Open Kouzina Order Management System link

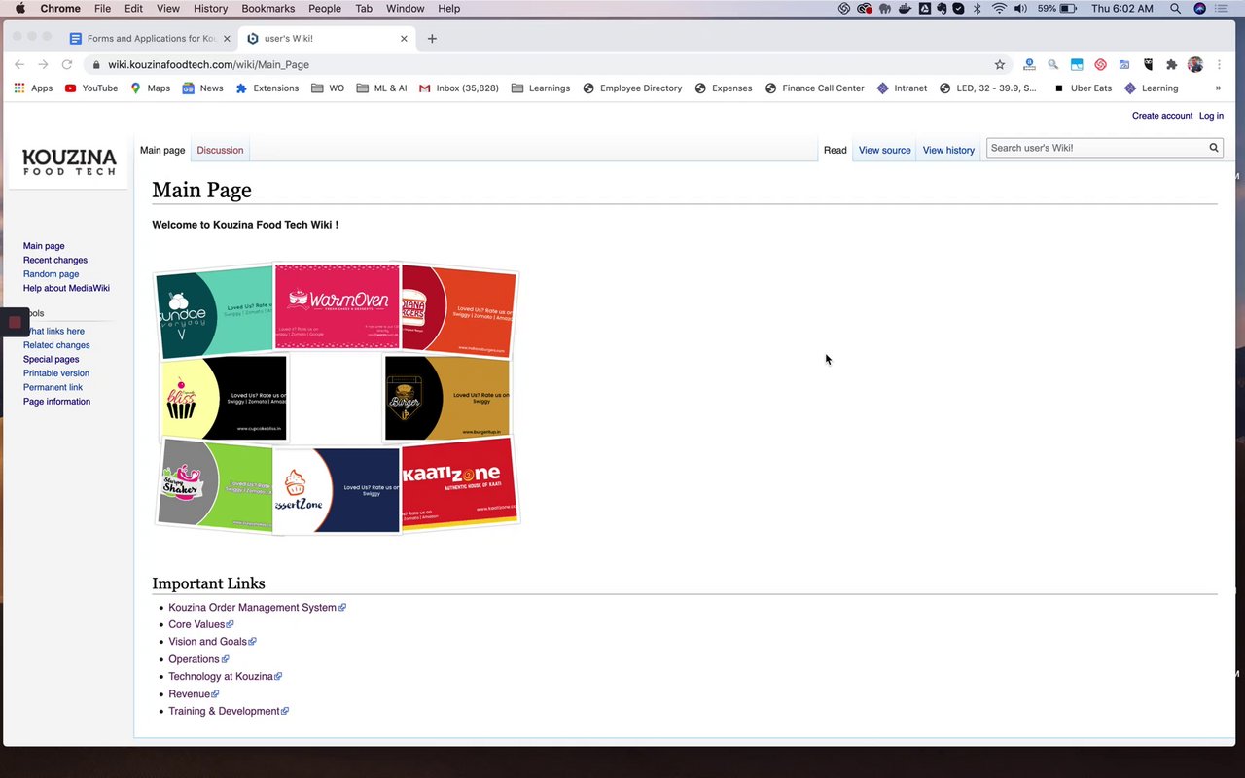pos(257,607)
